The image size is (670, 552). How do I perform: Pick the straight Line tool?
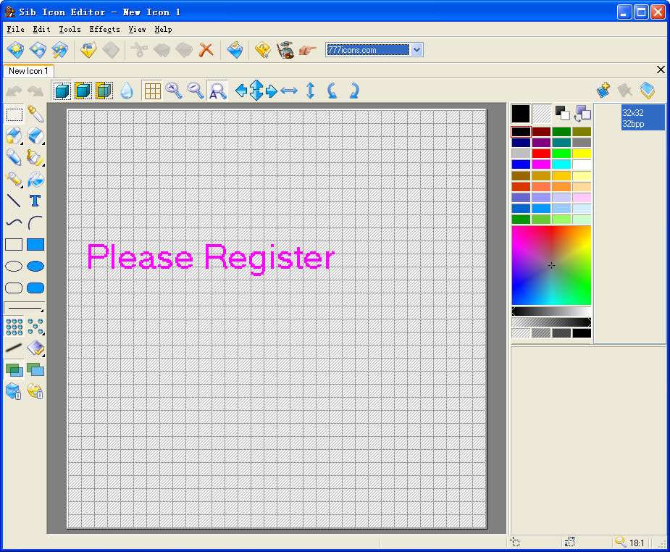click(14, 201)
